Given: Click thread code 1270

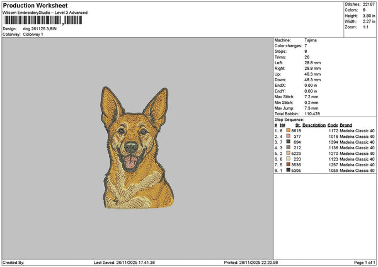Looking at the screenshot, I should [333, 154].
